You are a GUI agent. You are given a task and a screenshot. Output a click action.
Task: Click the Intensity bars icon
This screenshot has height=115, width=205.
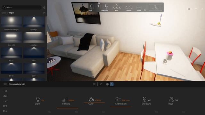click(65, 99)
